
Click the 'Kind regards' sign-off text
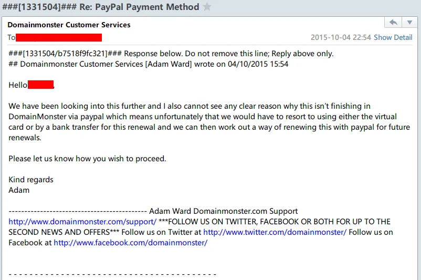31,180
